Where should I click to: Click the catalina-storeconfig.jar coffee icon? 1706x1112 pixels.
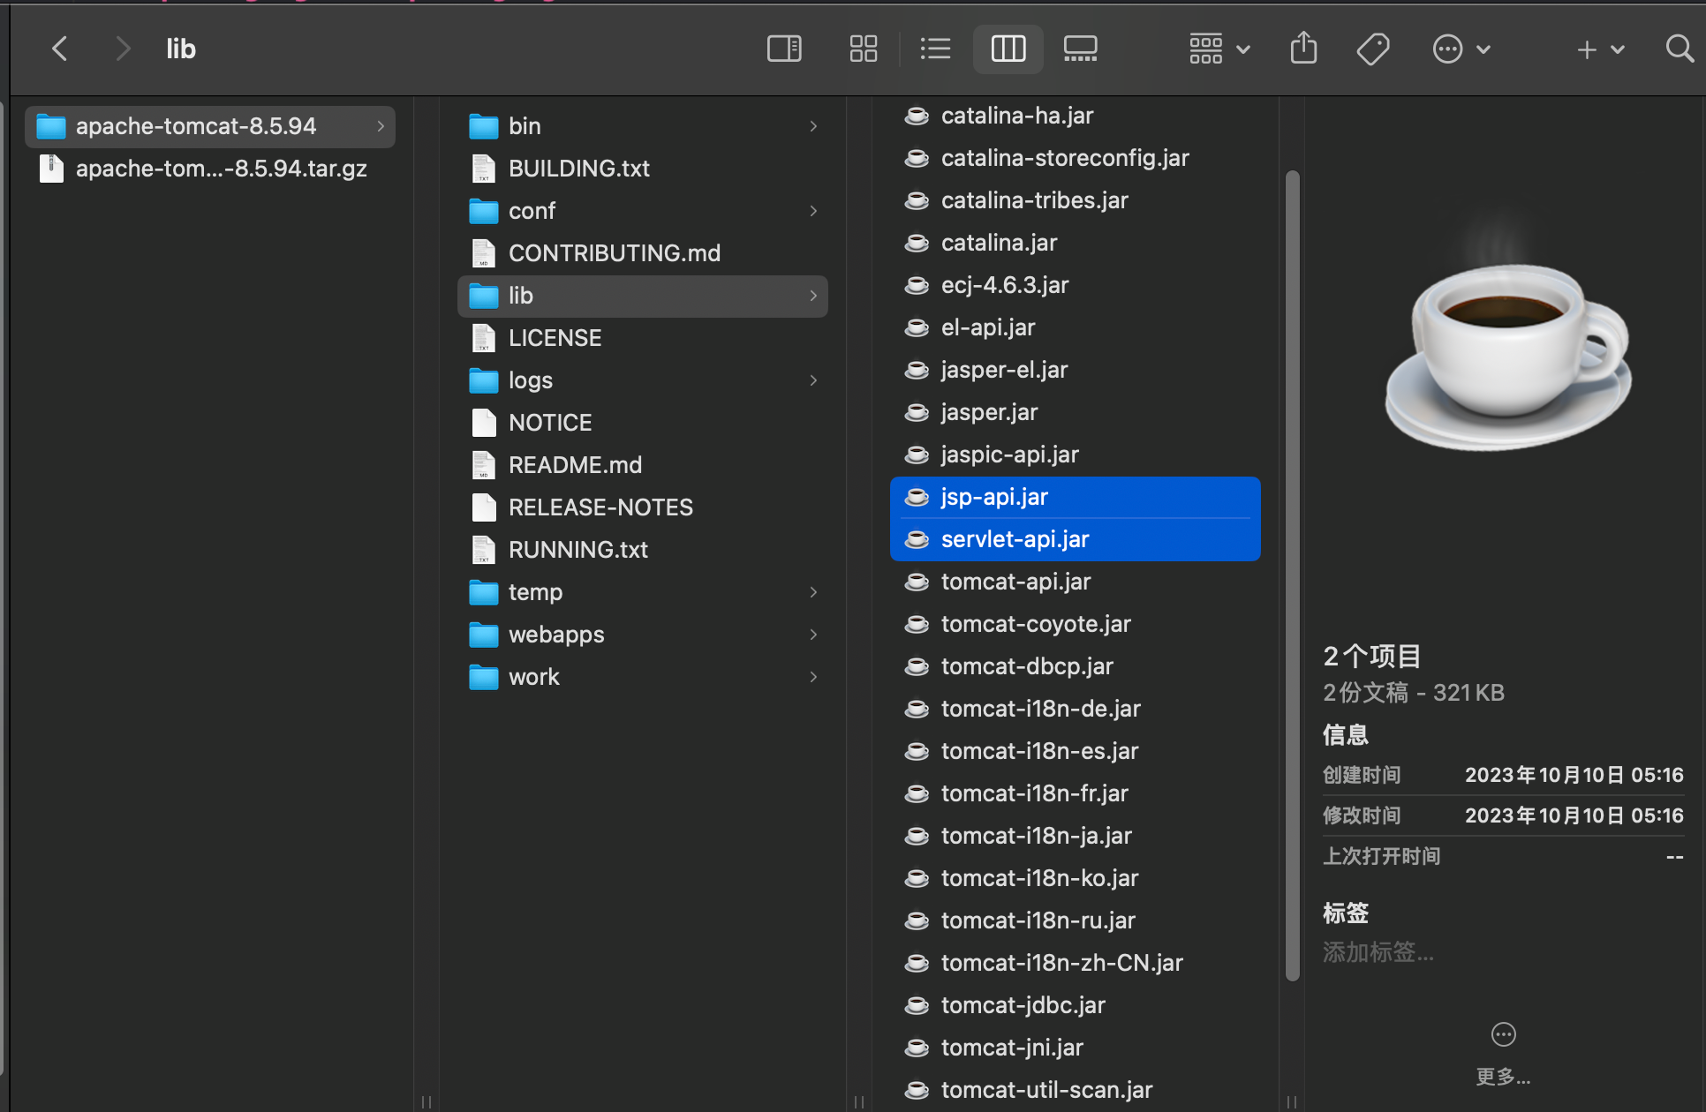click(917, 158)
